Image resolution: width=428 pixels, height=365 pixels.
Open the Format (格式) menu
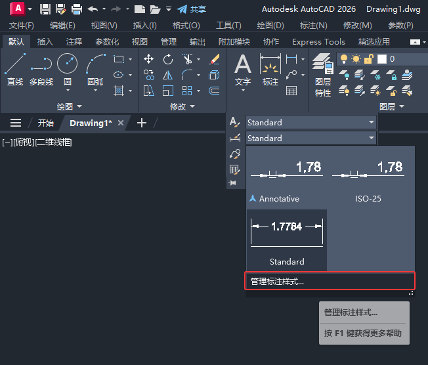click(x=186, y=26)
